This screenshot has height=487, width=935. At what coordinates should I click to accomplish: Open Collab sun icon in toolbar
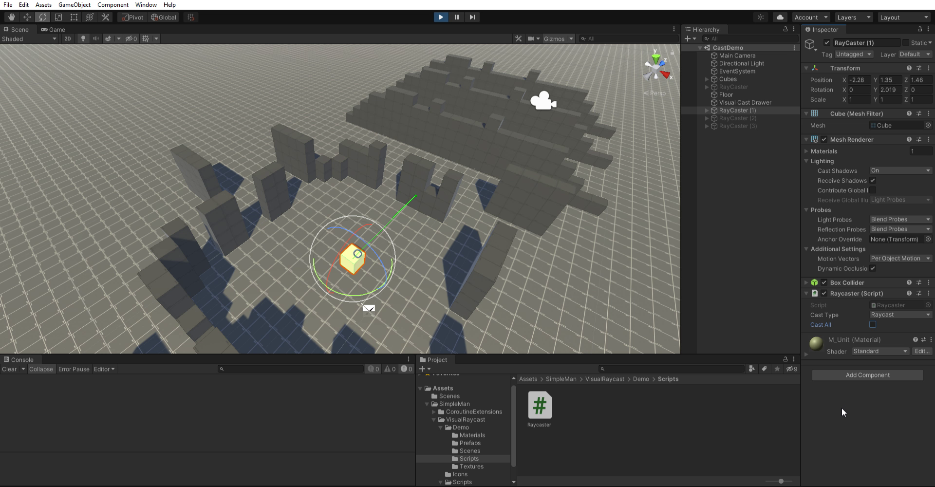click(761, 17)
